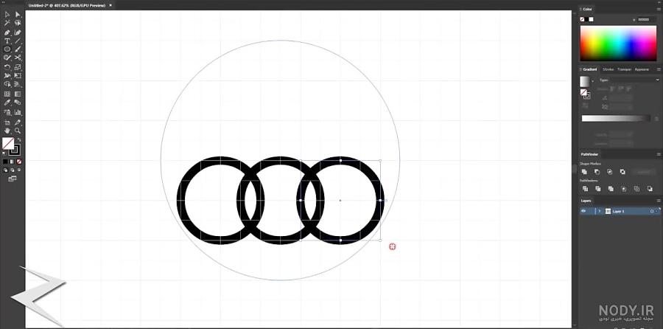This screenshot has height=329, width=663.
Task: Select the Pen tool
Action: pos(7,32)
